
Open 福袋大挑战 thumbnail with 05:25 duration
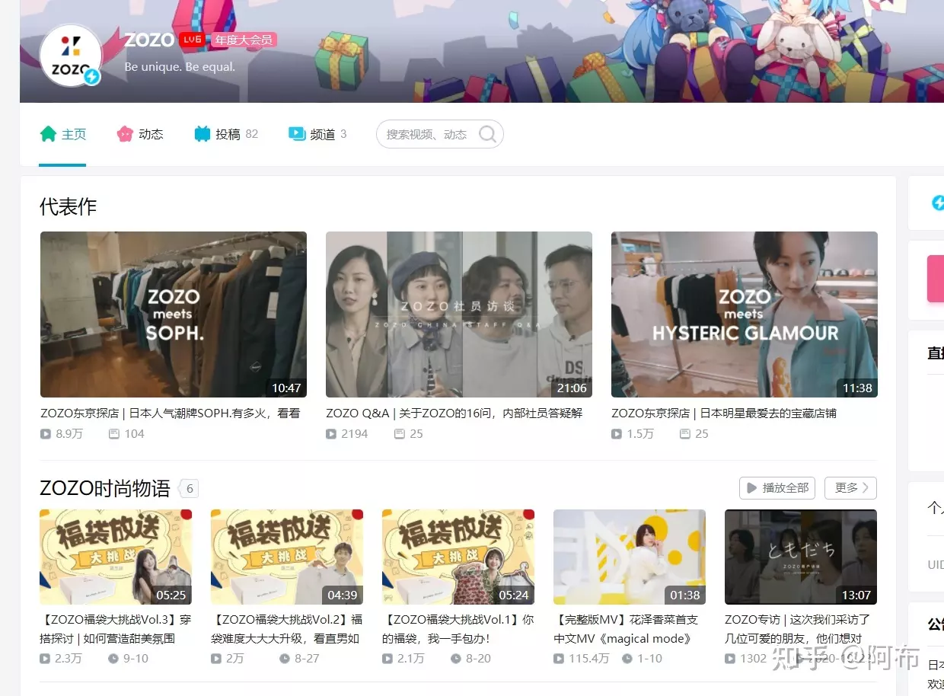(x=116, y=557)
